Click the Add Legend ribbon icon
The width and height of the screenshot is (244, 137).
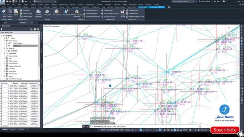pyautogui.click(x=10, y=13)
